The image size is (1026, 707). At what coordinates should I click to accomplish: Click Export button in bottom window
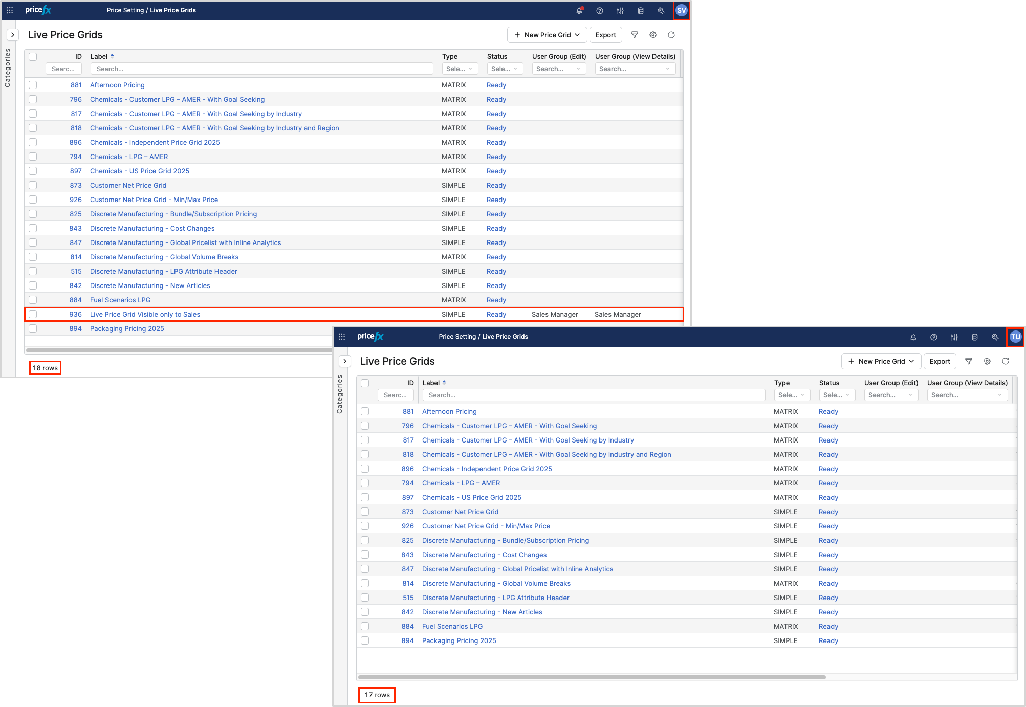(940, 361)
